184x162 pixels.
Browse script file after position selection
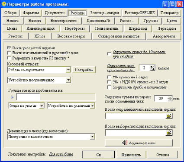(x=169, y=133)
